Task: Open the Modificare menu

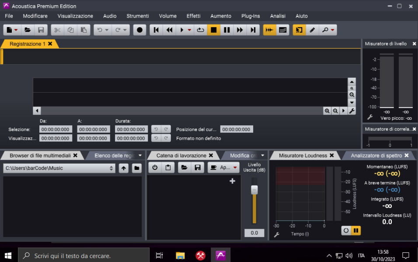Action: 35,16
